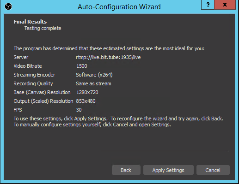Click the Output (Scaled) Resolution label
The width and height of the screenshot is (239, 184).
coord(43,101)
